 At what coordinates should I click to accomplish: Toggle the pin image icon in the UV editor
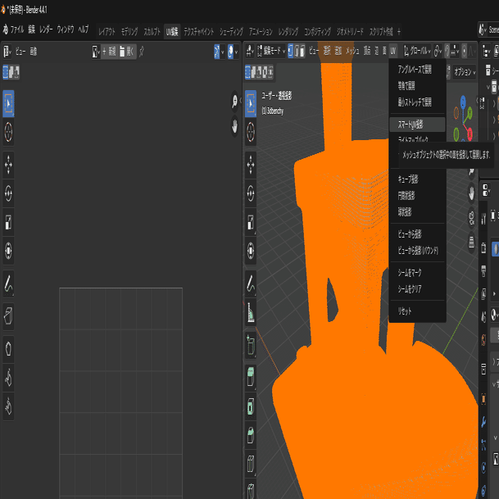click(141, 51)
